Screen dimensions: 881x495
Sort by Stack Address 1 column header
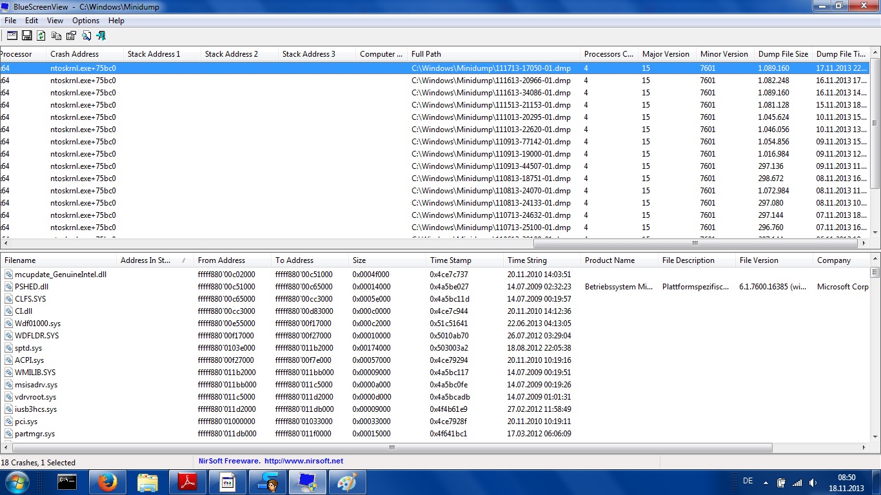click(162, 54)
